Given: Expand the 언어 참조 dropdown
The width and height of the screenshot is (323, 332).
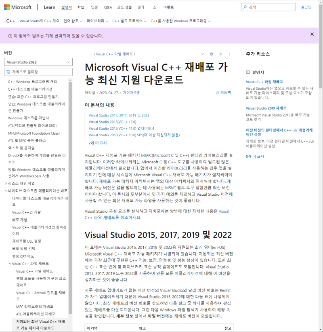Looking at the screenshot, I should coord(73,21).
